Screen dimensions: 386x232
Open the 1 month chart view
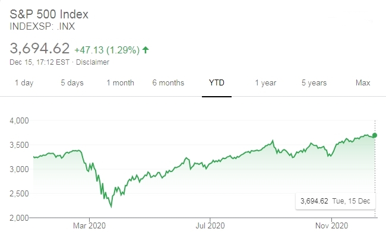[121, 82]
